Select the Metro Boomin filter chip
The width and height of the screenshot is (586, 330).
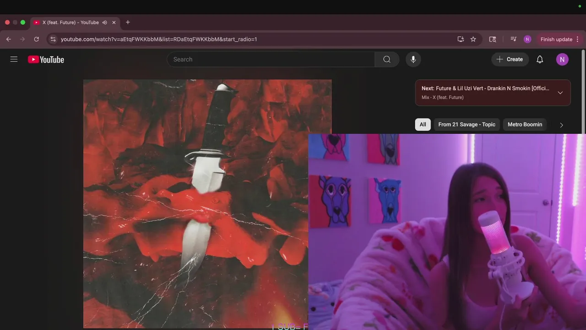(x=525, y=125)
